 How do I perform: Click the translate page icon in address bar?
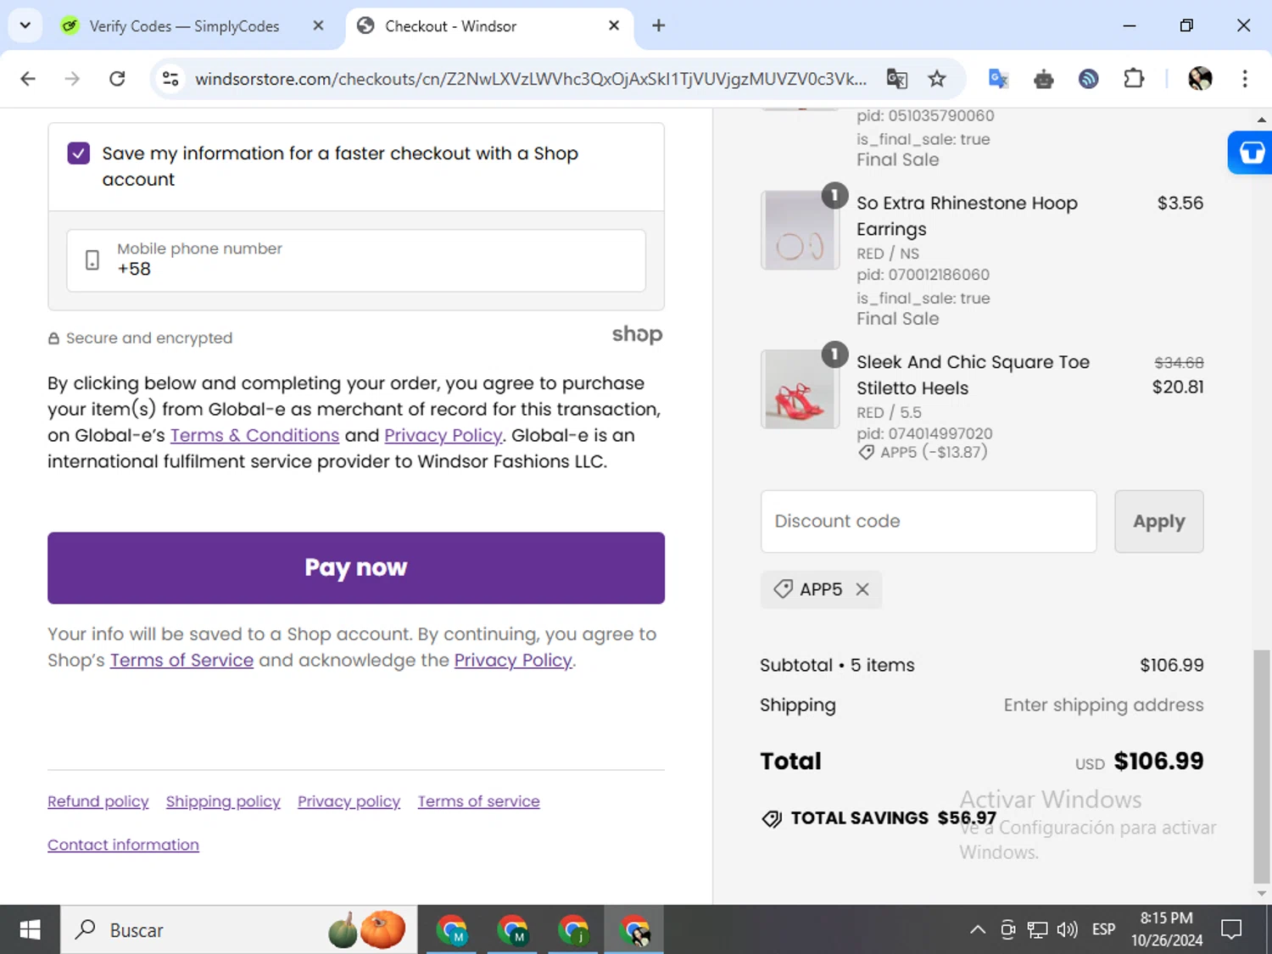(896, 79)
